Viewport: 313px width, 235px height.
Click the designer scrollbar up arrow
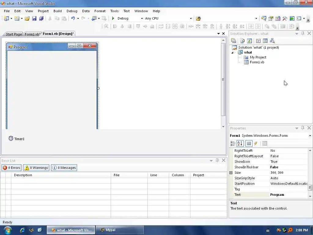(x=223, y=40)
